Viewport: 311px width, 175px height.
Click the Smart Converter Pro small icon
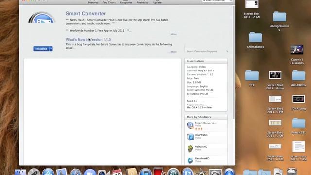[x=190, y=125]
